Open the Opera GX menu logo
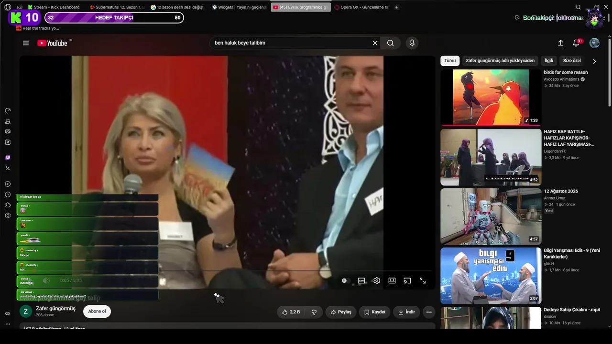 [8, 7]
